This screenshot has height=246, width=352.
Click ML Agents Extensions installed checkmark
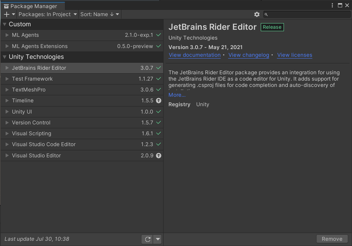click(x=159, y=46)
